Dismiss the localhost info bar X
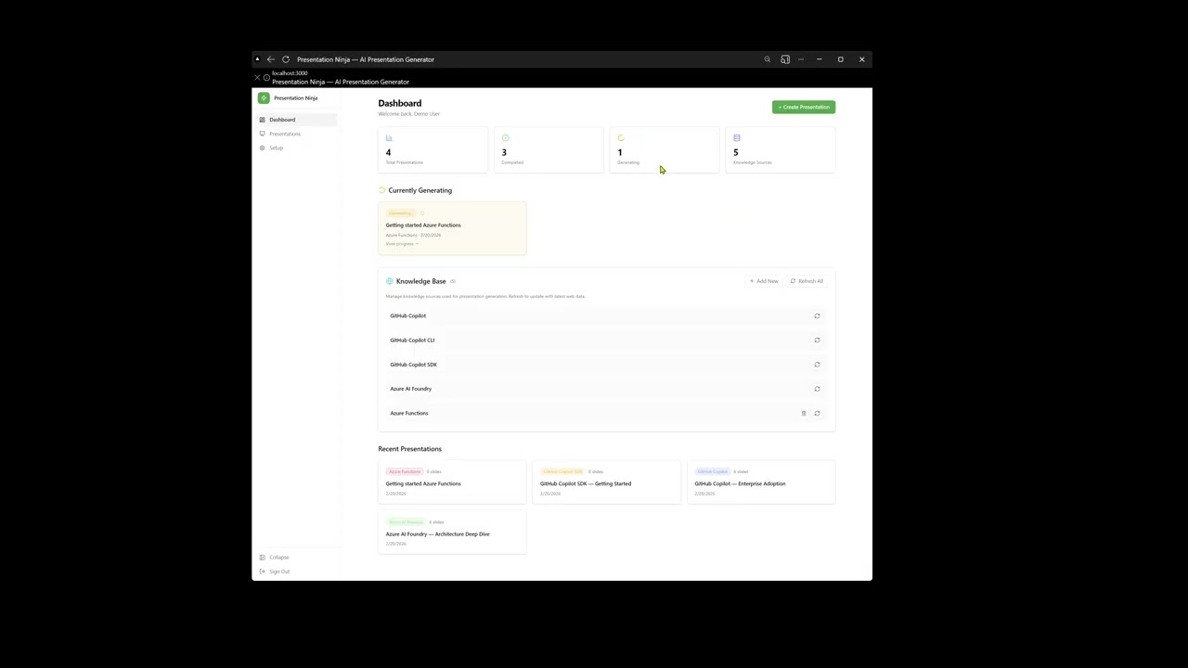The image size is (1188, 668). [x=257, y=78]
